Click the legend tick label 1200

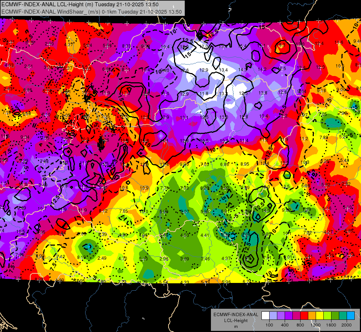pyautogui.click(x=316, y=325)
